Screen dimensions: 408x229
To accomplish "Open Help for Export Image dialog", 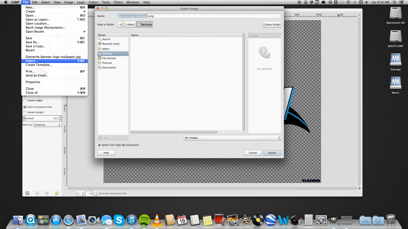I will click(106, 153).
